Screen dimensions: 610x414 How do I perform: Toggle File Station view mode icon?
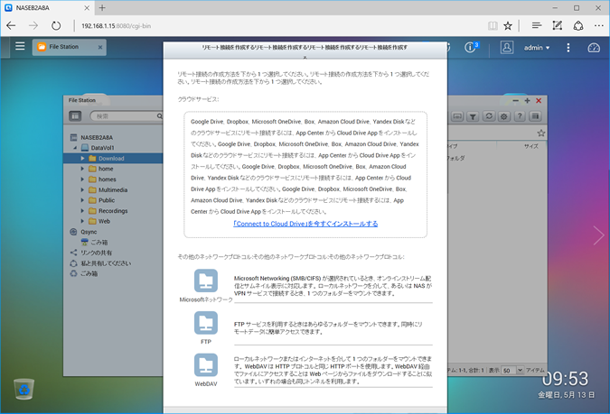[x=75, y=115]
